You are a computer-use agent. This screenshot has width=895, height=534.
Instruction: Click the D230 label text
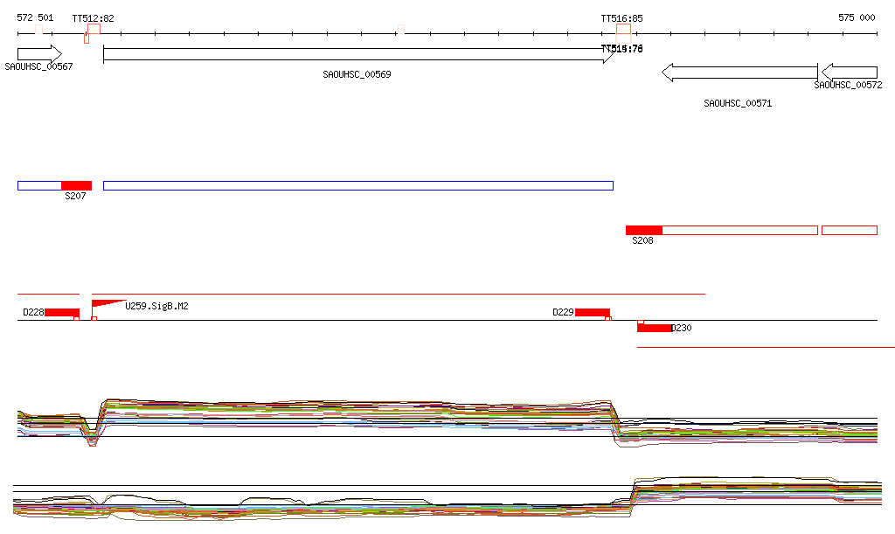click(682, 328)
